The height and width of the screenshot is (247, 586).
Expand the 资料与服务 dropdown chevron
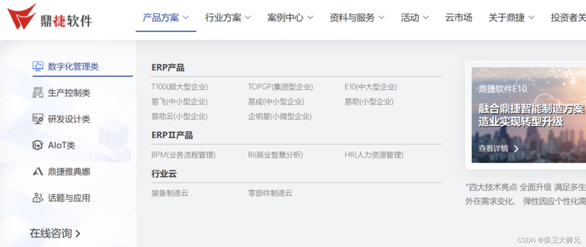click(382, 17)
